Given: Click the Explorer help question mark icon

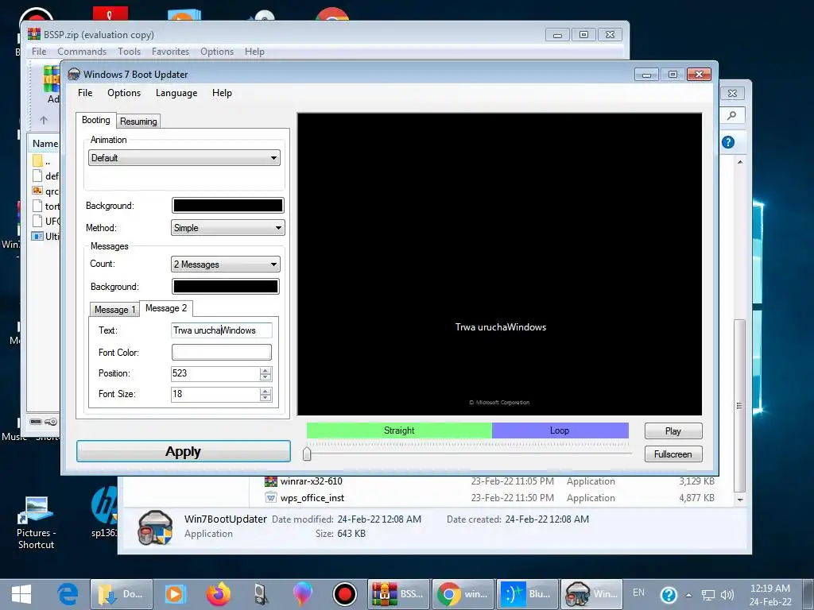Looking at the screenshot, I should (728, 142).
